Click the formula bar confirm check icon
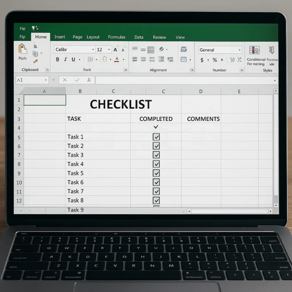292x292 pixels. [77, 80]
